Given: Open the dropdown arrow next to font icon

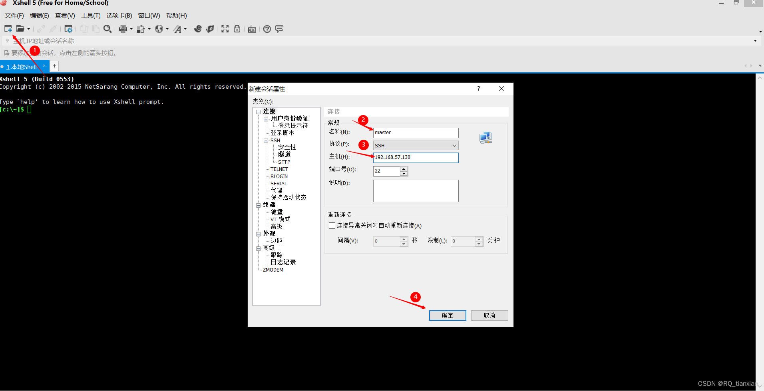Looking at the screenshot, I should coord(185,29).
